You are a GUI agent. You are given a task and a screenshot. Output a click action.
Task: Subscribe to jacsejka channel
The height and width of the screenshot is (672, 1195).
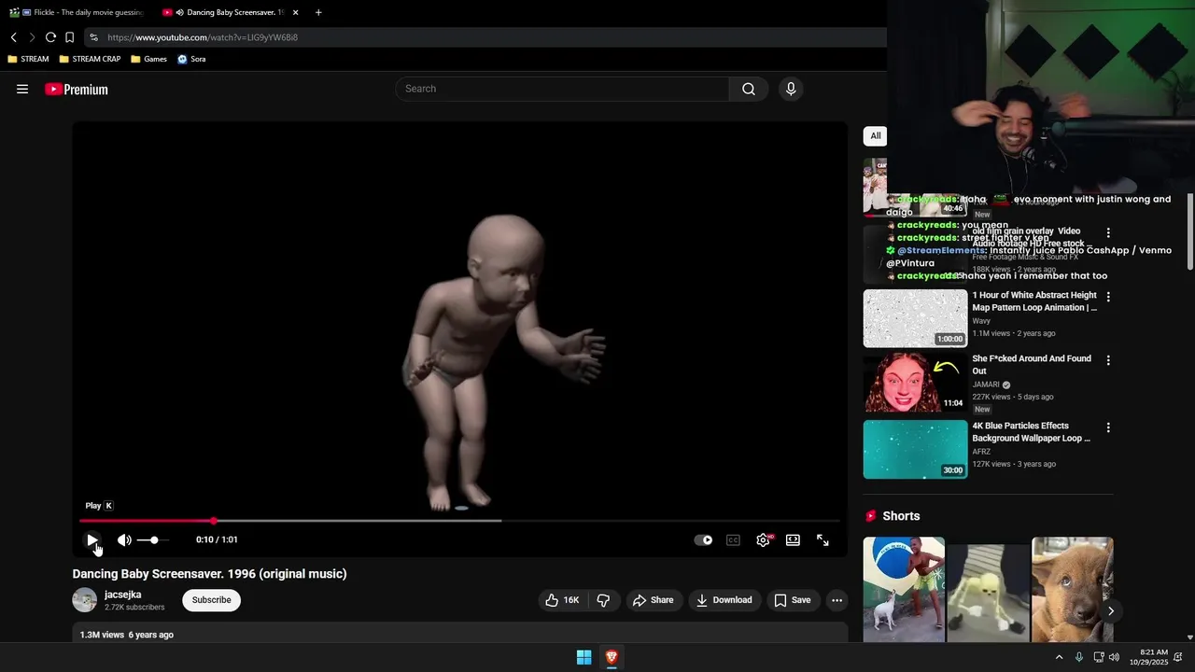211,600
